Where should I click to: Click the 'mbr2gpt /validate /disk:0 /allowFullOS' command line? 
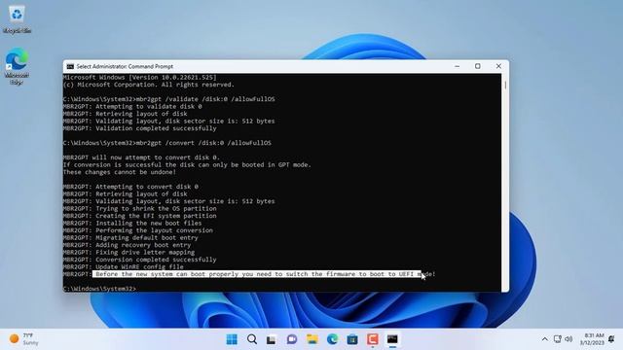click(x=168, y=99)
